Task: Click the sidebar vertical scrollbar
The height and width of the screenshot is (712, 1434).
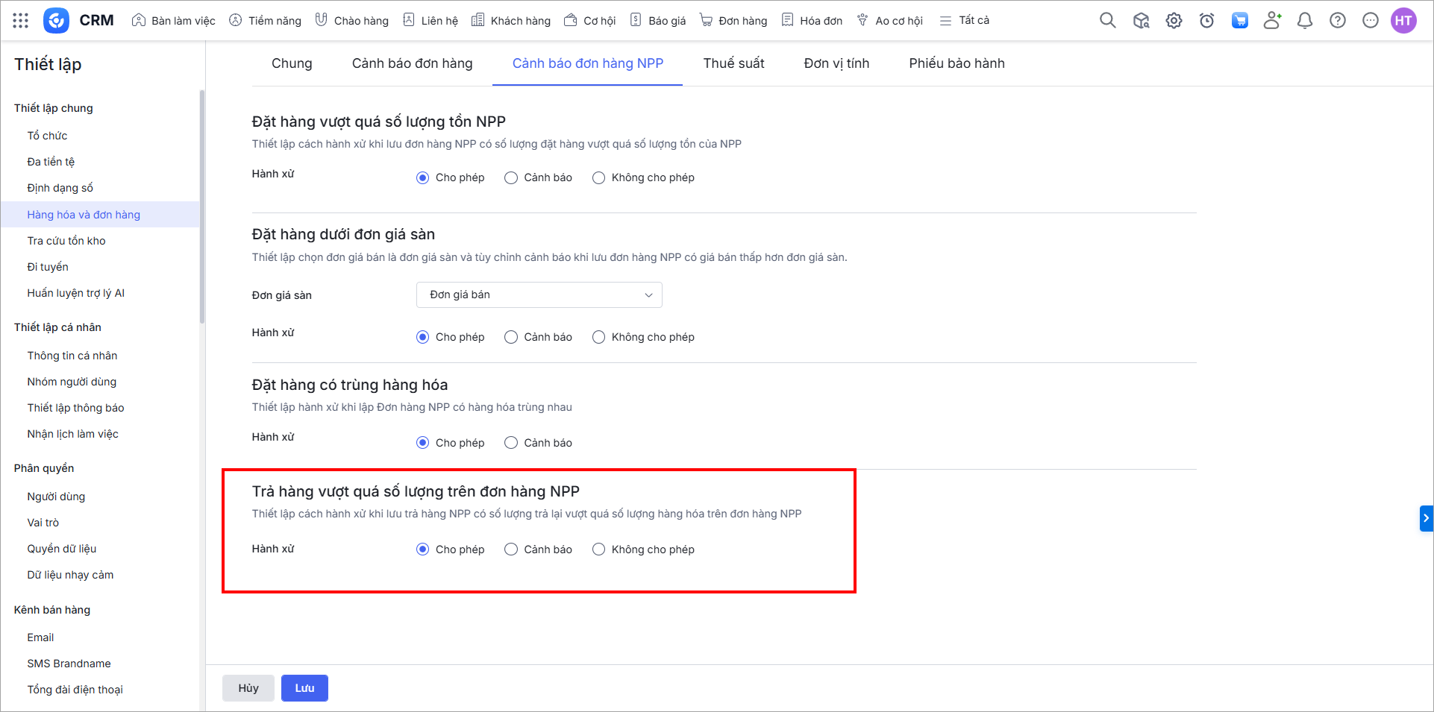Action: point(202,209)
